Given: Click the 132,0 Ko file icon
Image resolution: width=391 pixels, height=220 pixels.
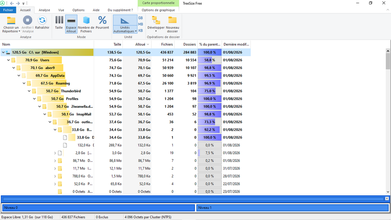Looking at the screenshot, I should (x=65, y=145).
